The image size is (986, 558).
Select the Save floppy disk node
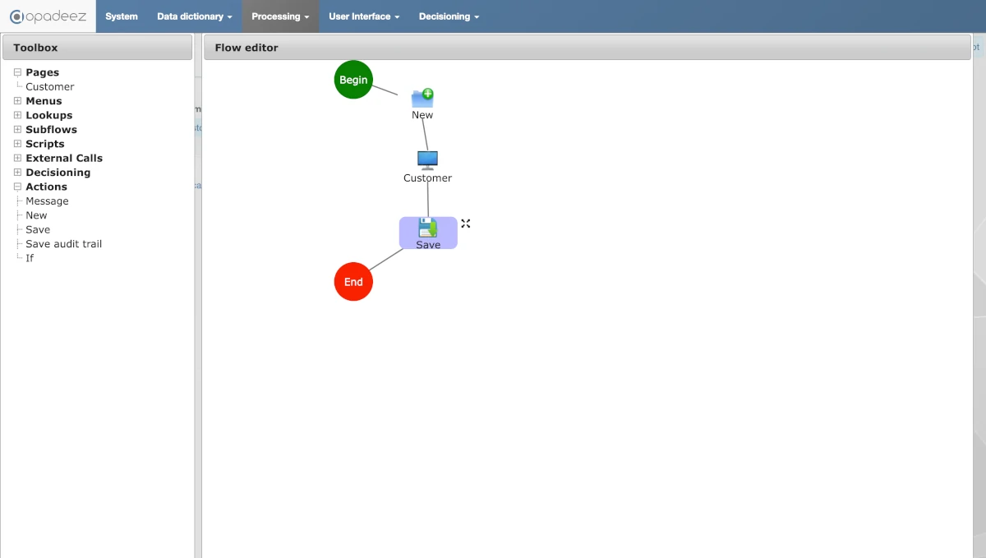pyautogui.click(x=427, y=228)
